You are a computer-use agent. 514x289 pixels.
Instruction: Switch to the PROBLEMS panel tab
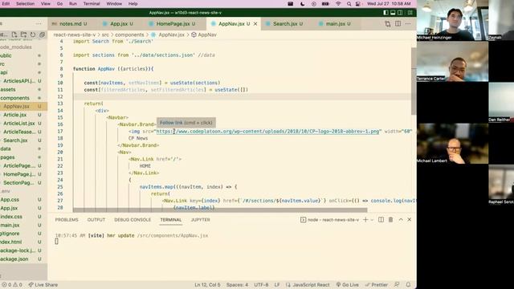[67, 219]
